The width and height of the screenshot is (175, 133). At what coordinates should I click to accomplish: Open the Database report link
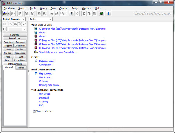[x=47, y=61]
